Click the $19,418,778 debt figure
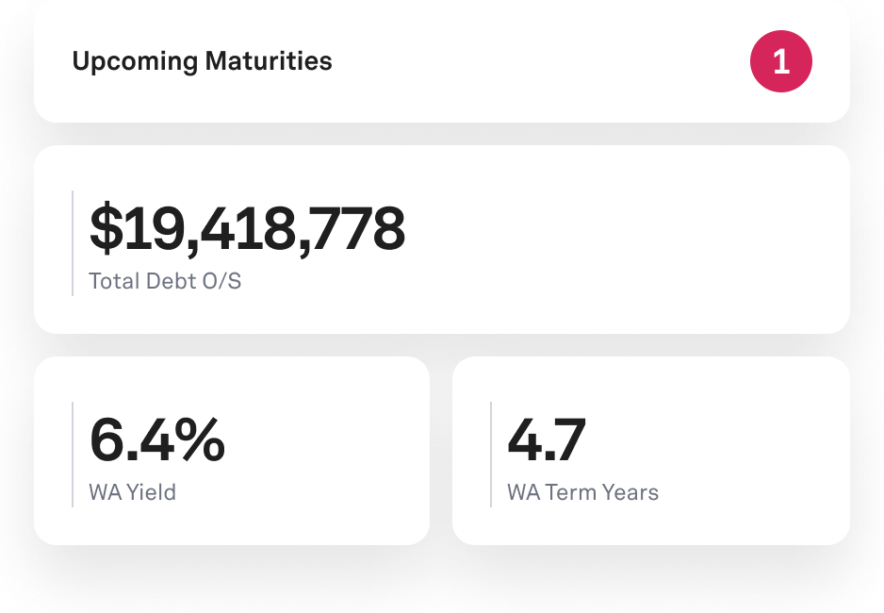 click(x=247, y=226)
